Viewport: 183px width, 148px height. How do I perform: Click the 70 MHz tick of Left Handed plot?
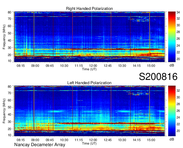click(9, 93)
